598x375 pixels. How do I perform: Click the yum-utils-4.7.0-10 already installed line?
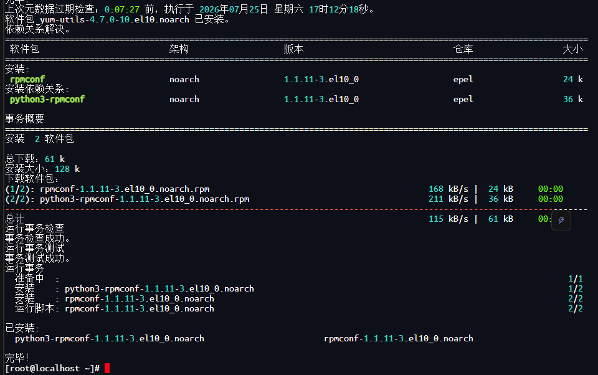pos(118,19)
